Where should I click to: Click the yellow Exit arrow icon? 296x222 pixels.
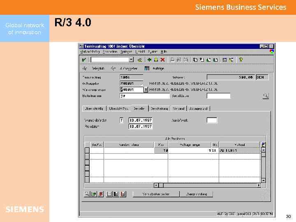pos(156,60)
